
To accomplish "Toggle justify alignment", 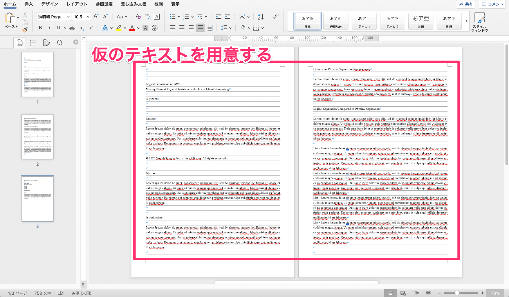I will point(200,28).
